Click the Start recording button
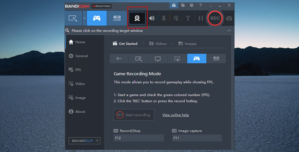The image size is (299, 152). [134, 115]
